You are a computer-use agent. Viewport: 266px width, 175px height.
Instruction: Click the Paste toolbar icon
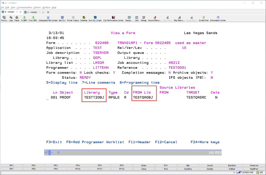[x=17, y=18]
